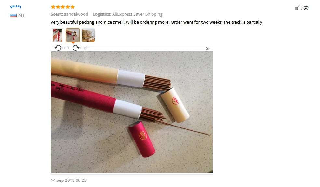This screenshot has width=320, height=187.
Task: Click "AliExpress Saver Shipping" logistics text
Action: [137, 14]
